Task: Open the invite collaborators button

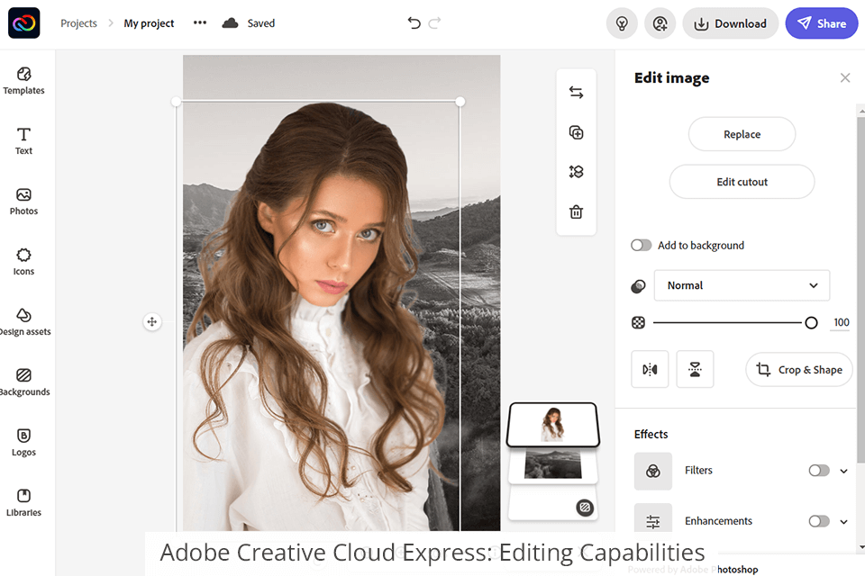Action: [x=660, y=23]
